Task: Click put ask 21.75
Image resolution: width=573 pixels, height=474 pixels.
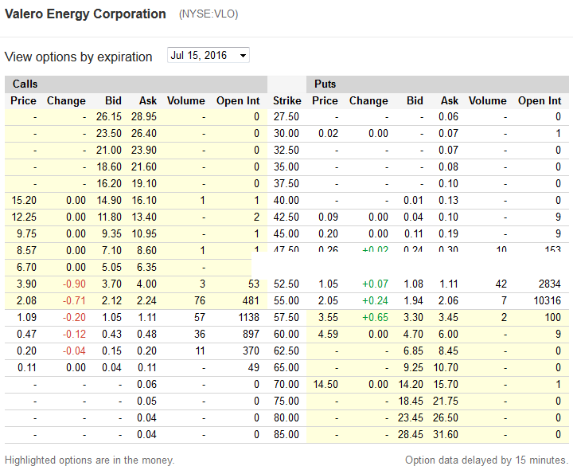Action: [x=446, y=402]
